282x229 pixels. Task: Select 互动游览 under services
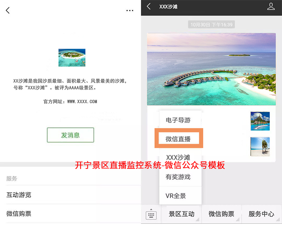point(19,195)
